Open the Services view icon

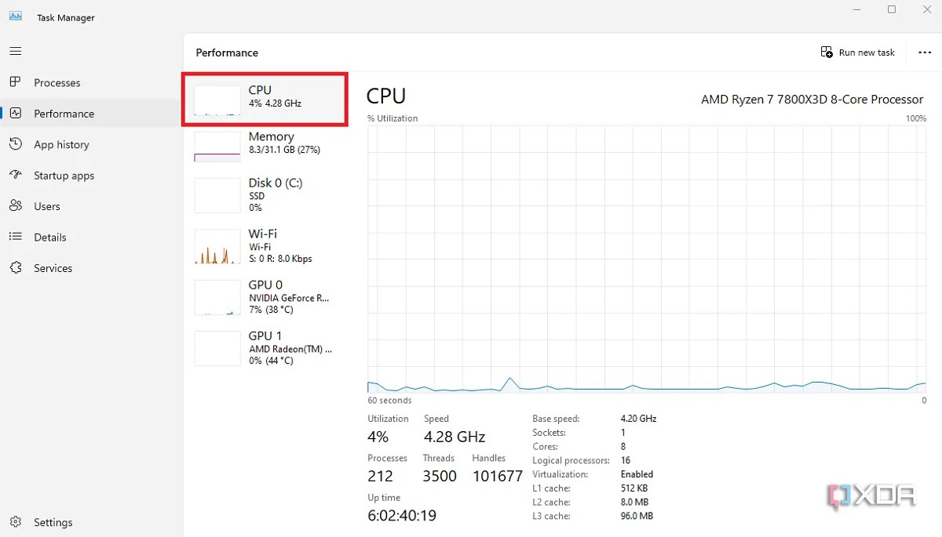coord(16,267)
